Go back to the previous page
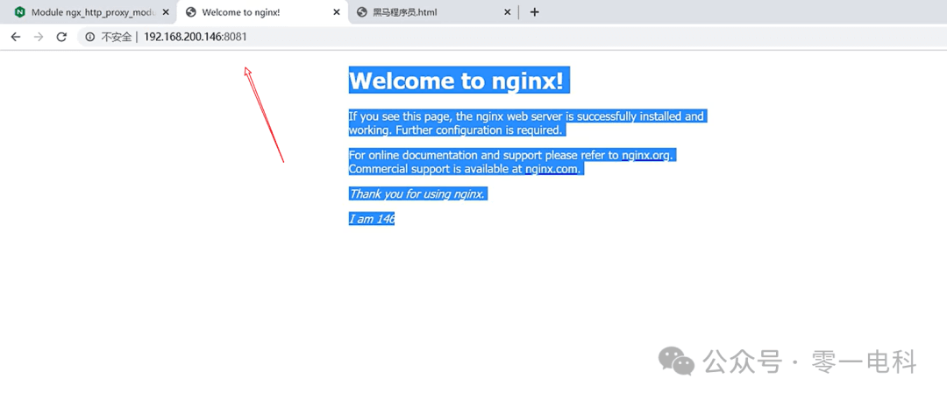This screenshot has height=400, width=947. tap(16, 37)
